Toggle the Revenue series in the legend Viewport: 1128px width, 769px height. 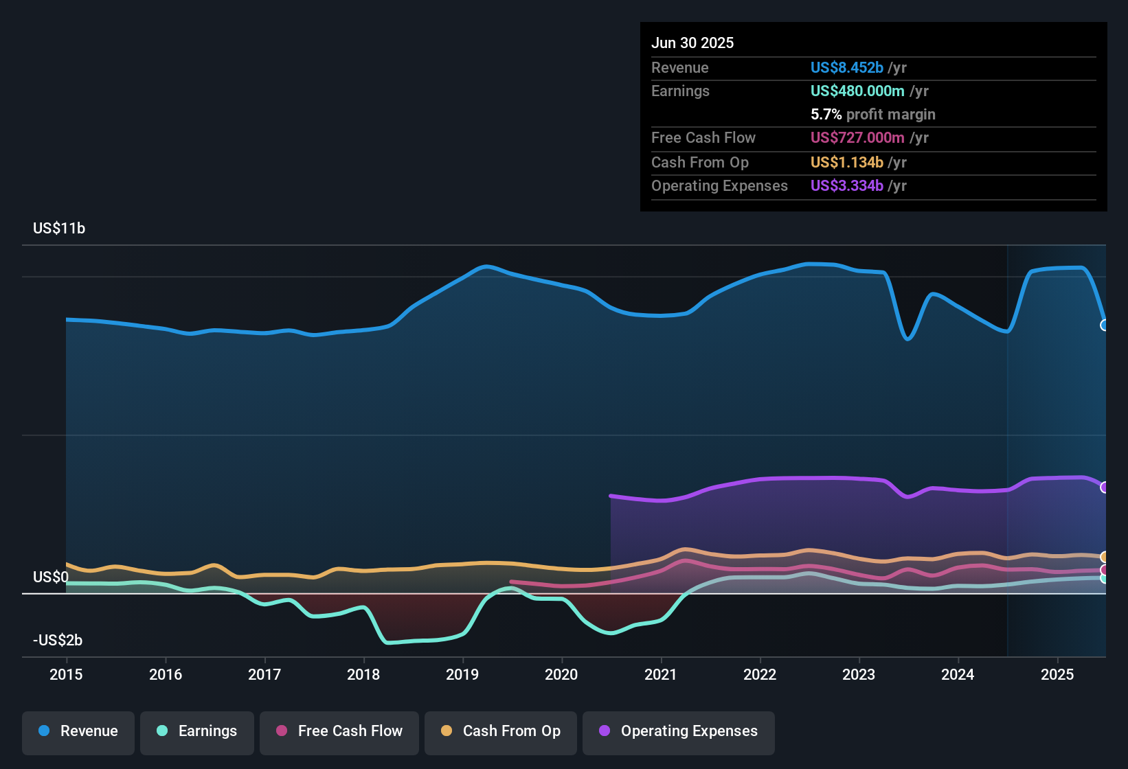coord(78,731)
